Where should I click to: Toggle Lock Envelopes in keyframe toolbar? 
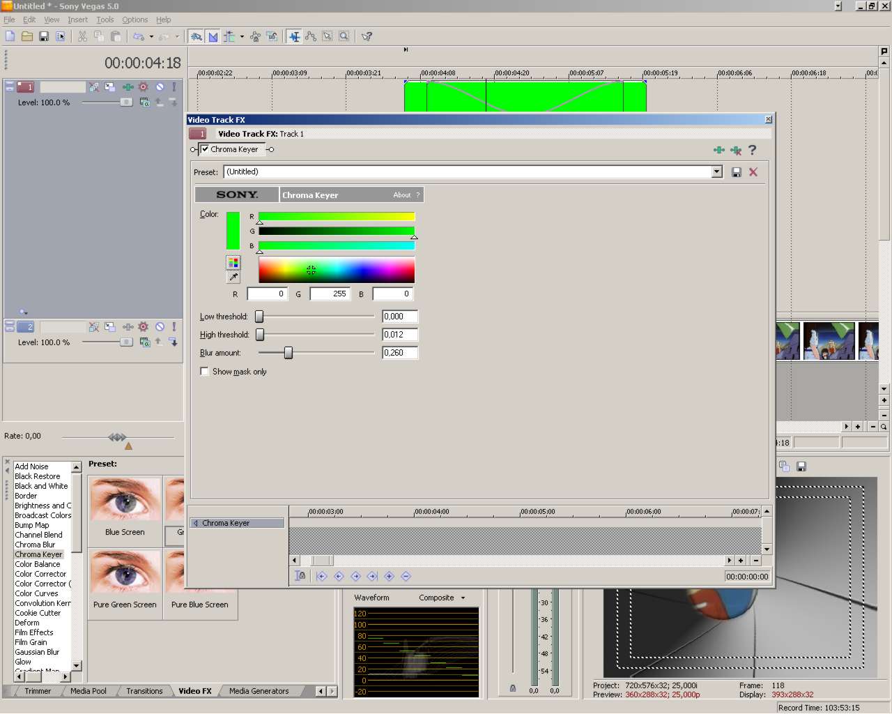300,576
